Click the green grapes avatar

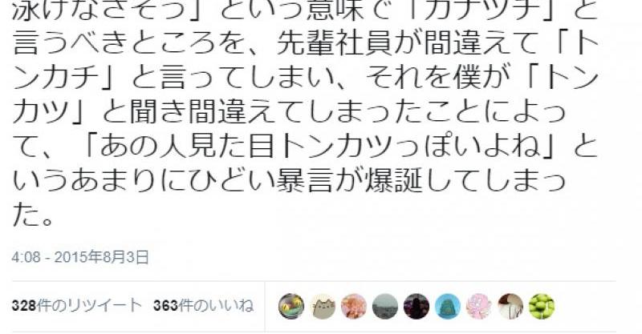(541, 306)
